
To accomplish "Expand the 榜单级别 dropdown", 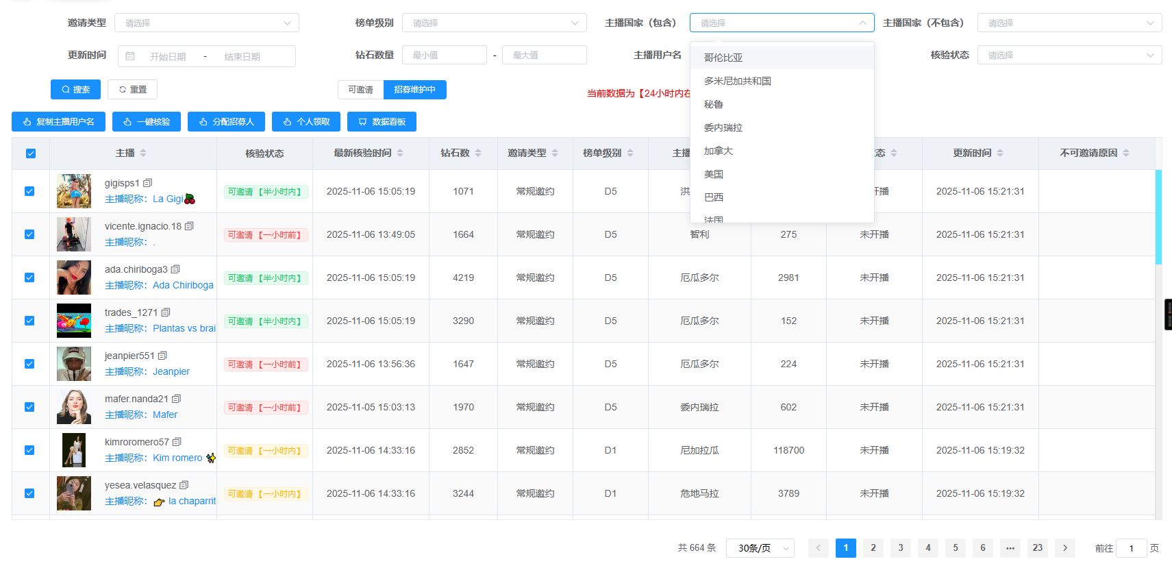I will [494, 23].
